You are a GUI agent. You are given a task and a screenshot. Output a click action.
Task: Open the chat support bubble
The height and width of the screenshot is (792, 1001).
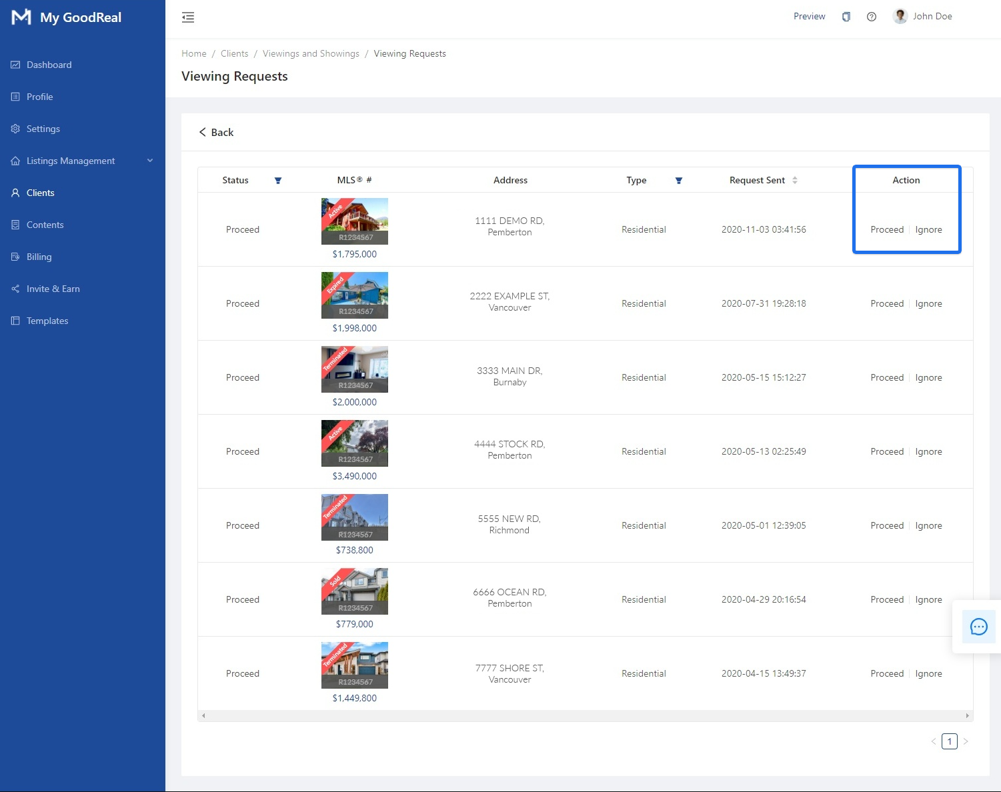[978, 627]
